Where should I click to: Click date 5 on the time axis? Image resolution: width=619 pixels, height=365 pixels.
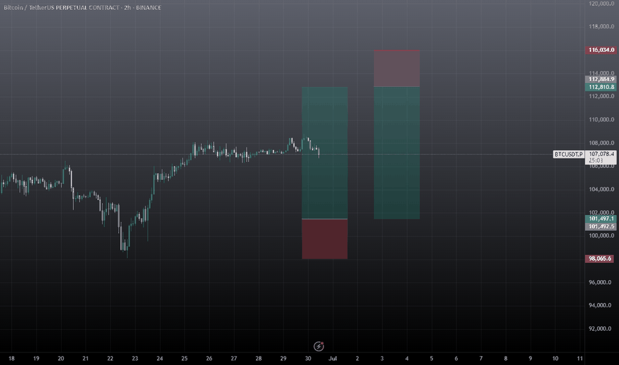click(432, 358)
